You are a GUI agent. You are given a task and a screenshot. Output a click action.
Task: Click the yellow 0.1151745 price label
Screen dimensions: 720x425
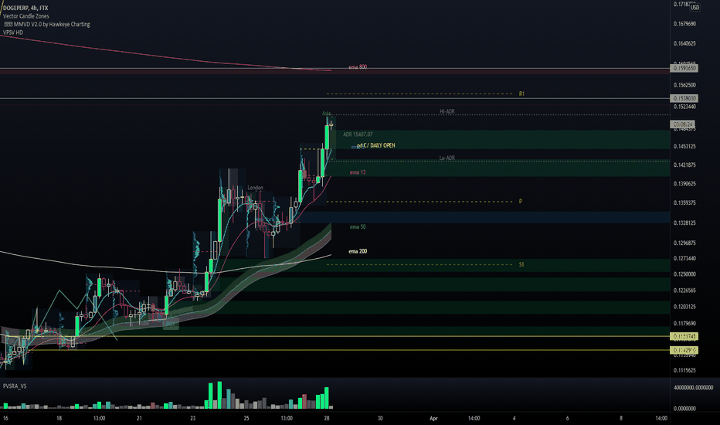tap(684, 336)
